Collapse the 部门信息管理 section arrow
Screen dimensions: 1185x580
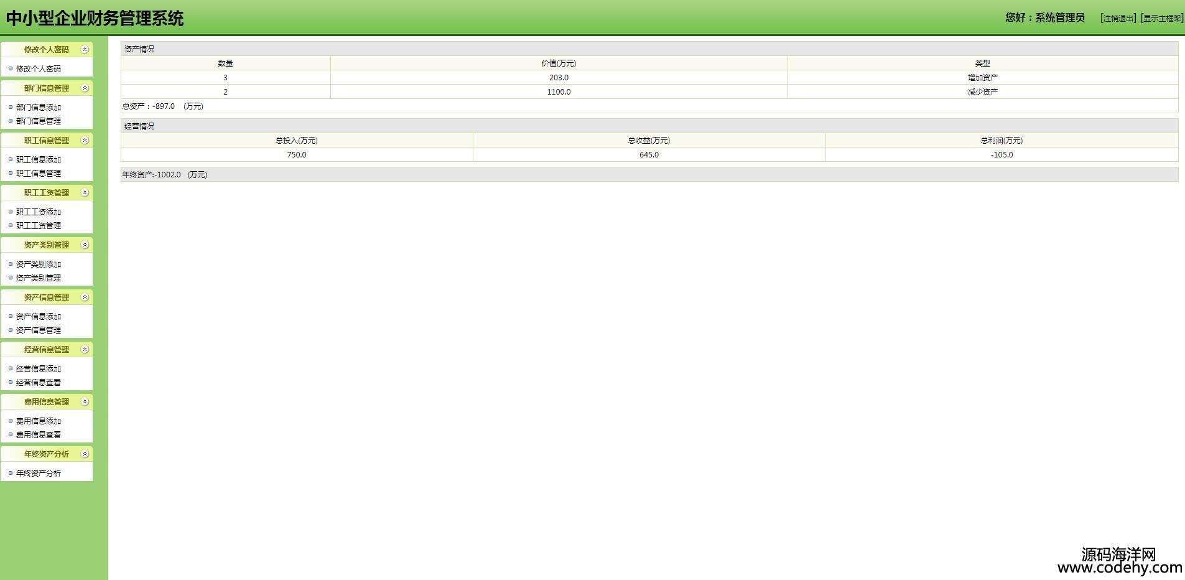click(x=85, y=88)
